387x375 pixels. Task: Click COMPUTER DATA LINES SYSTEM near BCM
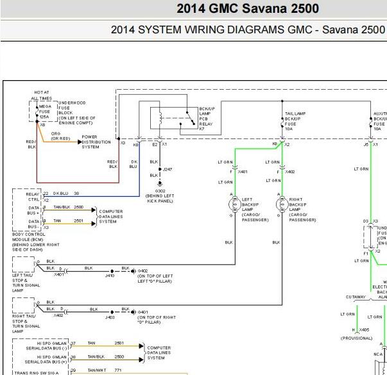point(111,217)
